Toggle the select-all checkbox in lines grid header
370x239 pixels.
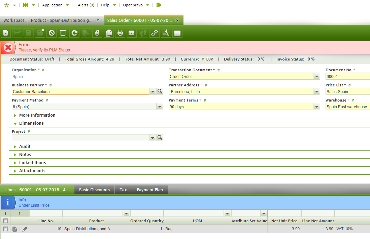[5, 221]
